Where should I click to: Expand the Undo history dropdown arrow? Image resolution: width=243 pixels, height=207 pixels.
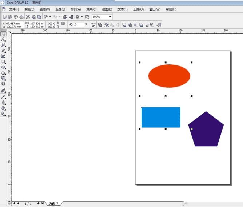(x=50, y=17)
